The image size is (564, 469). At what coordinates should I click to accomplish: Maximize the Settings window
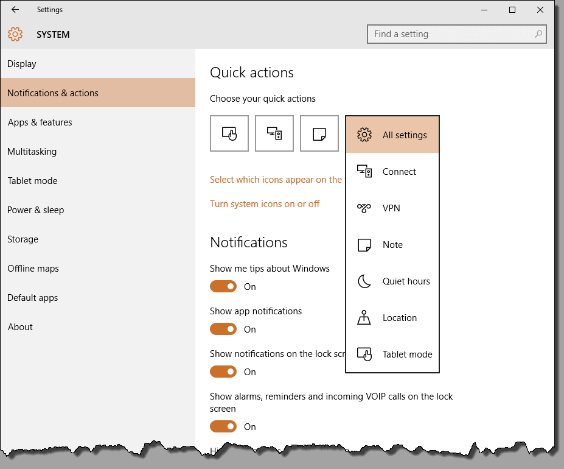tap(512, 10)
